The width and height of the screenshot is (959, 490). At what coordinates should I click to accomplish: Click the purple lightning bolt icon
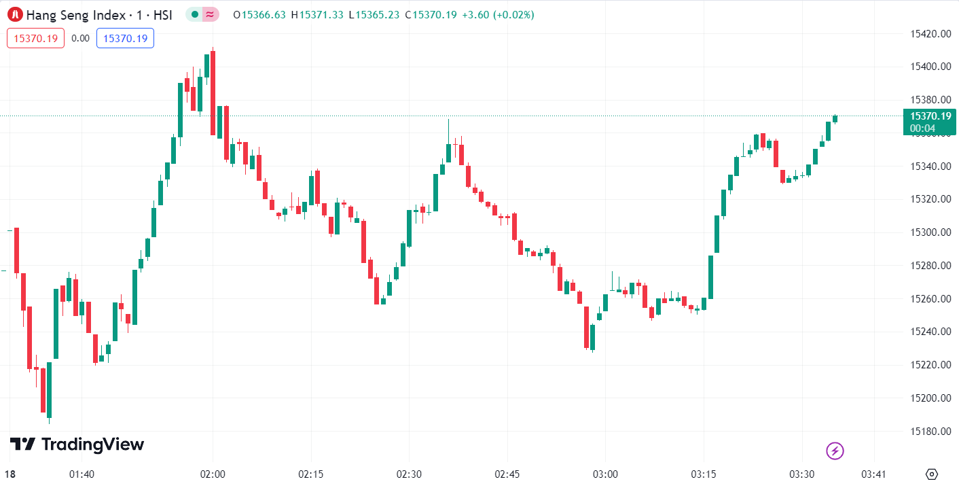pos(835,450)
